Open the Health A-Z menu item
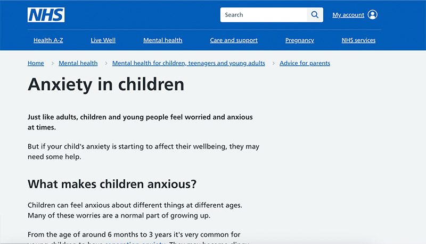This screenshot has height=244, width=426. click(48, 40)
